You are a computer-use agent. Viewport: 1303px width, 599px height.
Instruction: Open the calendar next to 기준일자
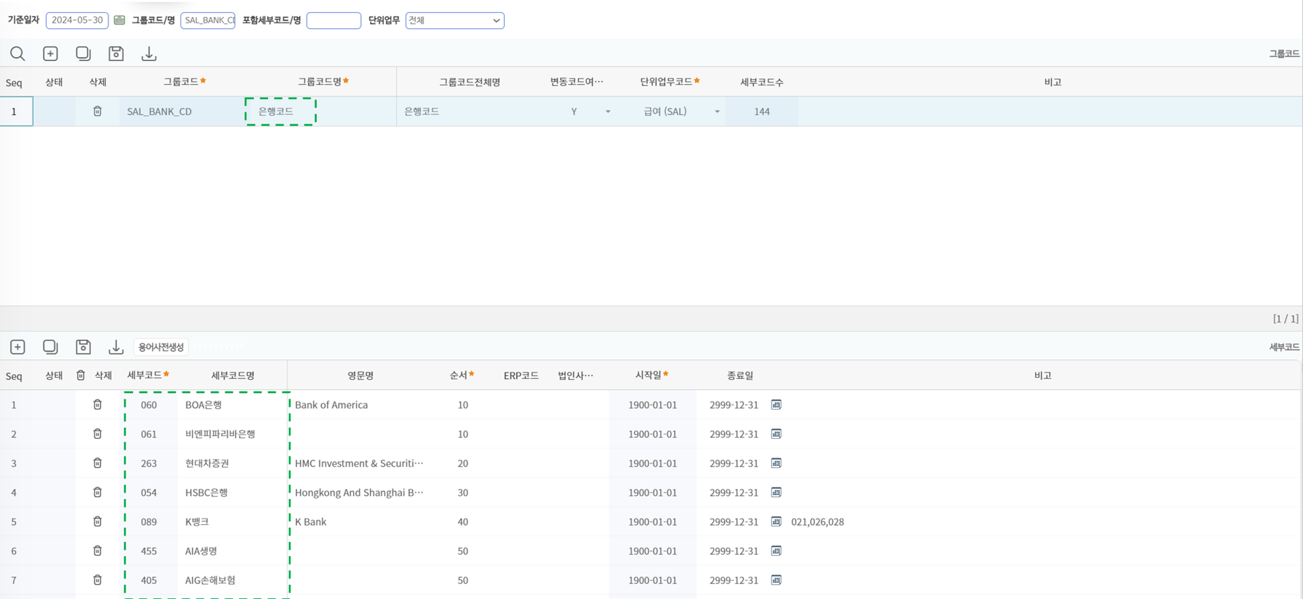(x=119, y=20)
